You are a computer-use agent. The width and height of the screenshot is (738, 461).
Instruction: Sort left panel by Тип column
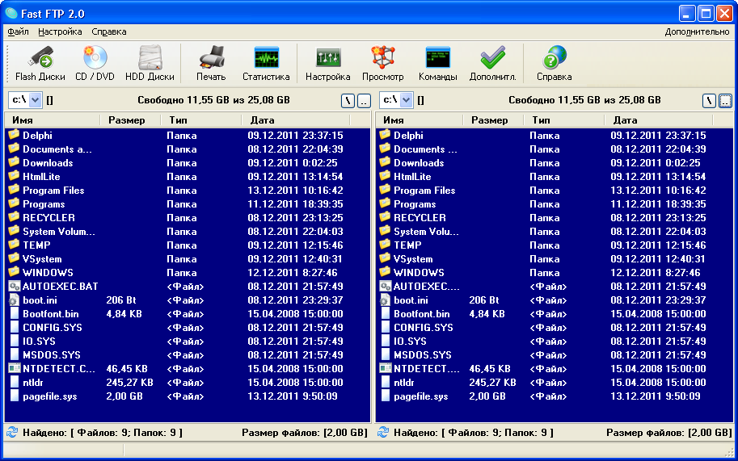201,119
